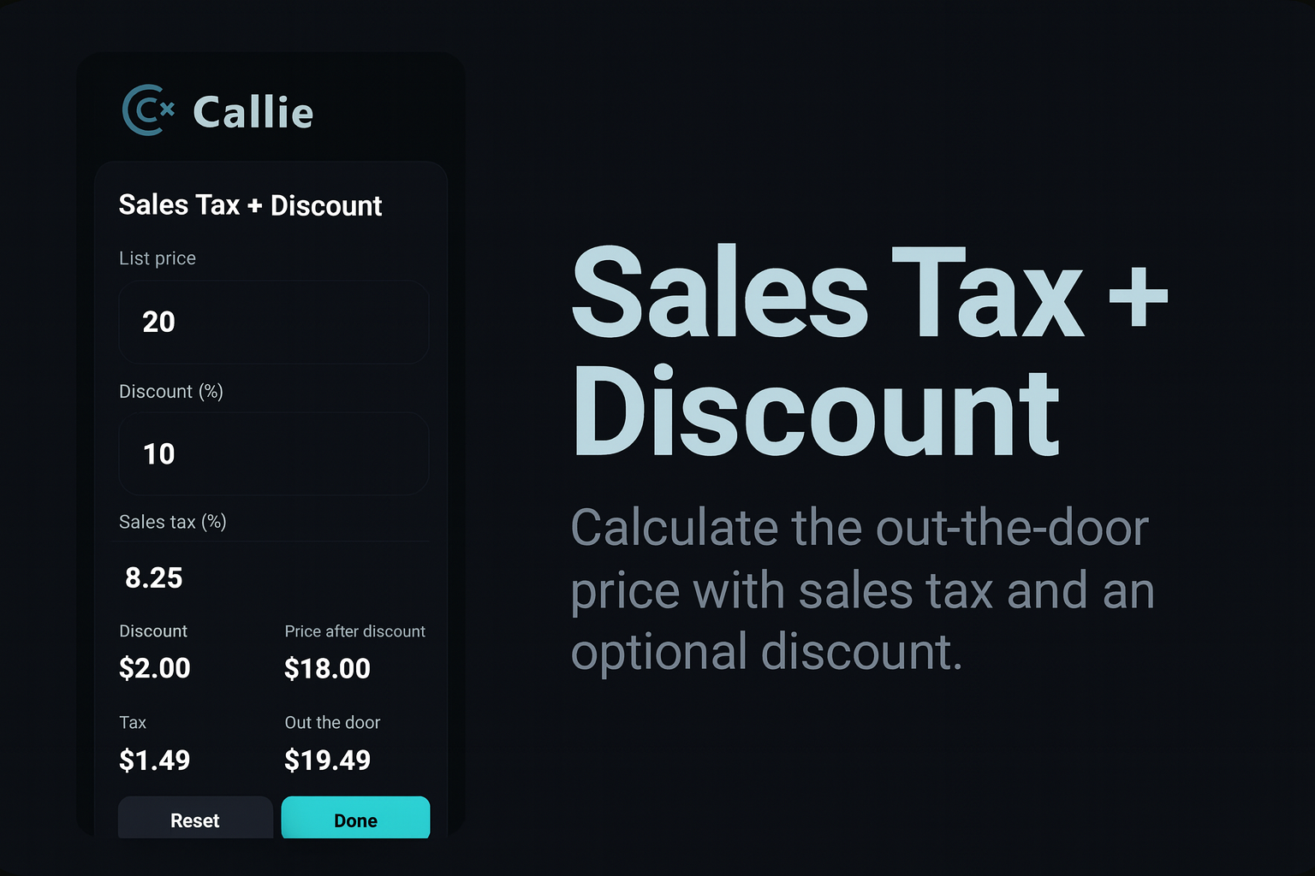This screenshot has height=876, width=1315.
Task: Click the Callie logo icon
Action: (x=146, y=111)
